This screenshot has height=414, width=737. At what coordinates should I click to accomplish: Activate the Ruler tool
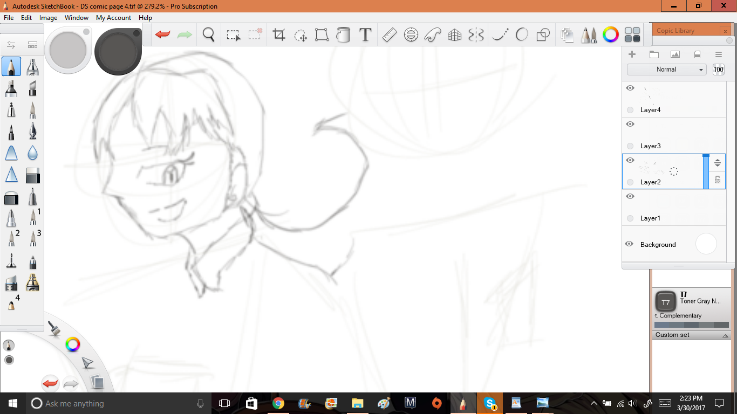[x=390, y=35]
